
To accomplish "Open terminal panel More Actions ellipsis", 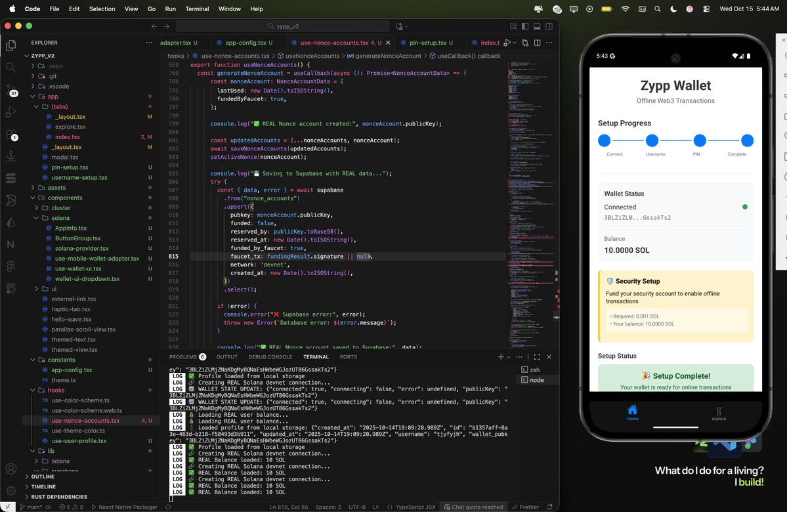I will click(x=519, y=357).
